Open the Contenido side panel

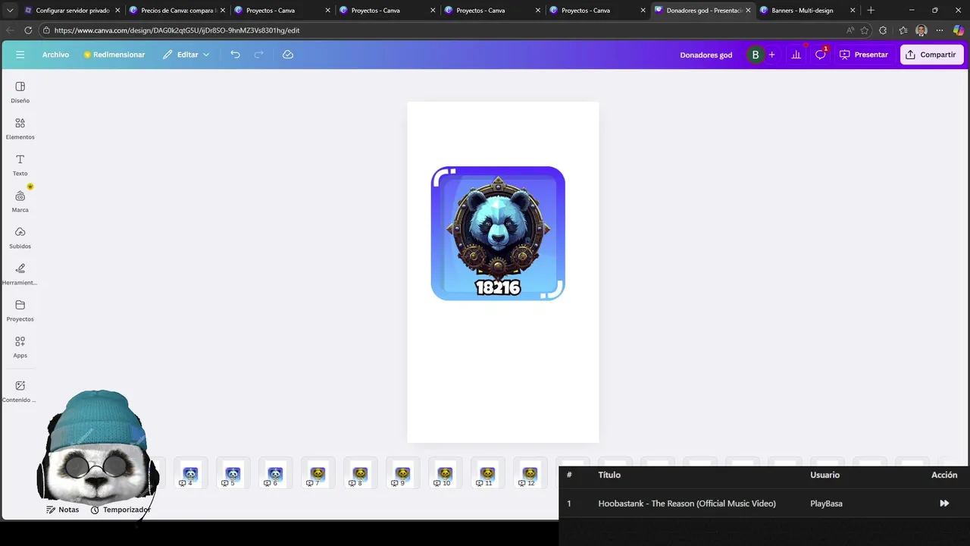[x=20, y=391]
